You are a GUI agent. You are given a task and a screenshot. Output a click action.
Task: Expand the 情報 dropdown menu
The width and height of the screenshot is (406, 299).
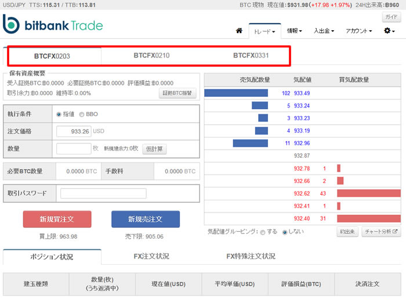295,31
